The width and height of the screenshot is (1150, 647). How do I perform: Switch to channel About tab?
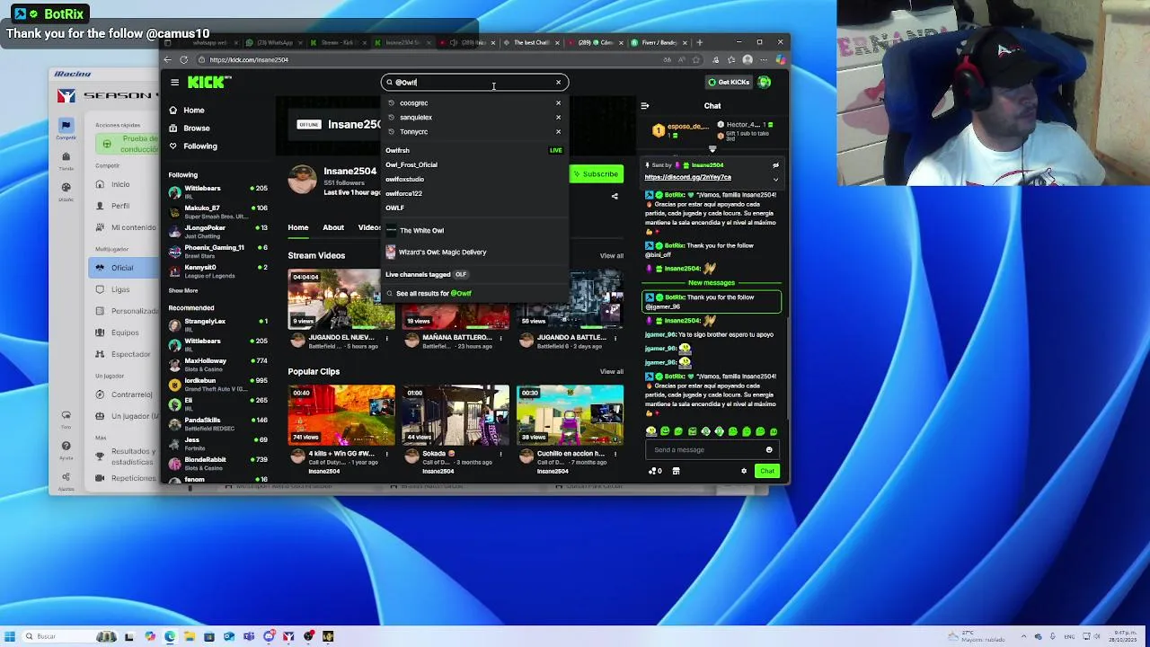pyautogui.click(x=333, y=227)
